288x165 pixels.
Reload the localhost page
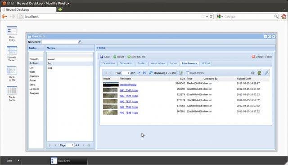(x=211, y=17)
